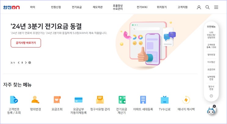Select the 명의변경 person icon
The width and height of the screenshot is (227, 124).
click(35, 100)
